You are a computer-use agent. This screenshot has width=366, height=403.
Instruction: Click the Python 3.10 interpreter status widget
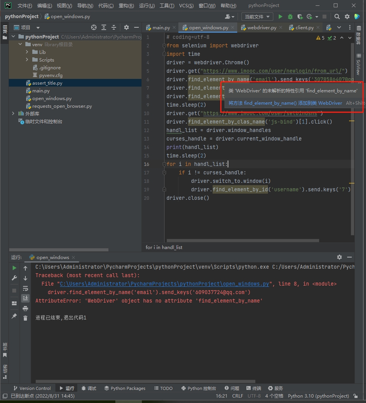click(318, 396)
